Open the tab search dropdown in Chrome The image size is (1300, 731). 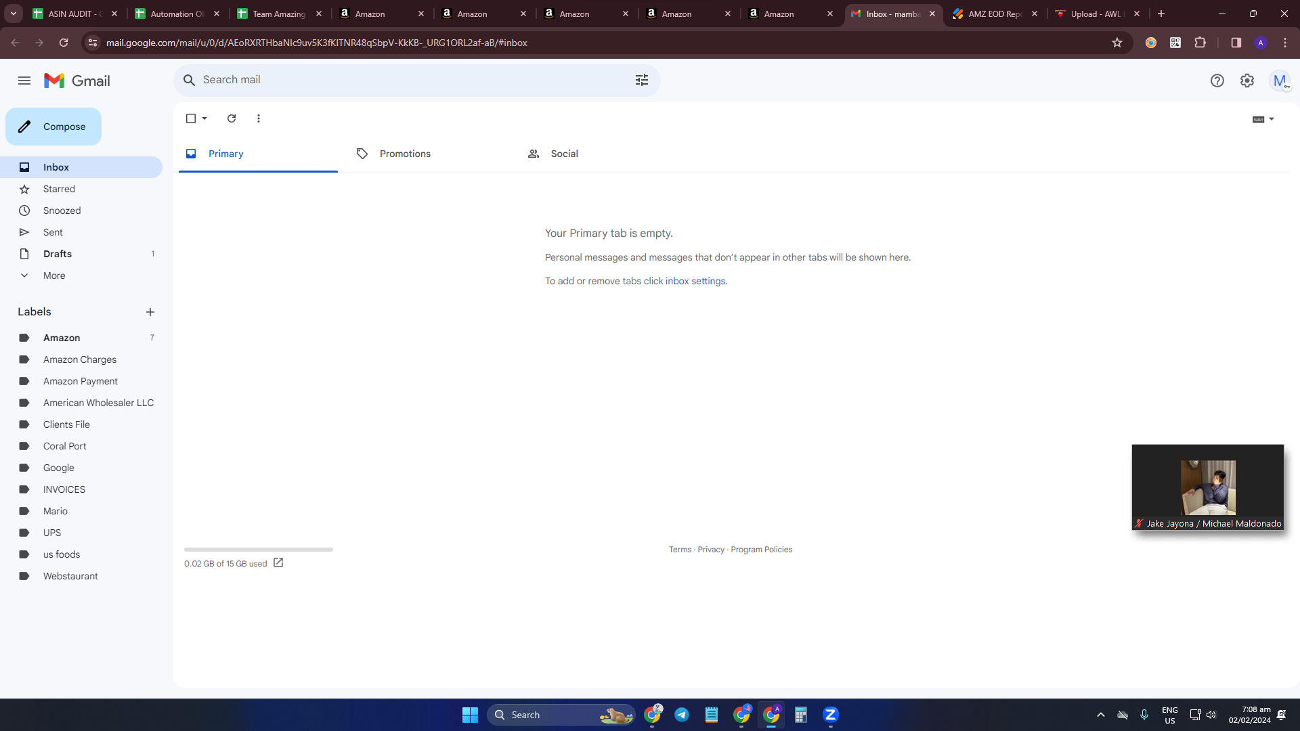(13, 14)
